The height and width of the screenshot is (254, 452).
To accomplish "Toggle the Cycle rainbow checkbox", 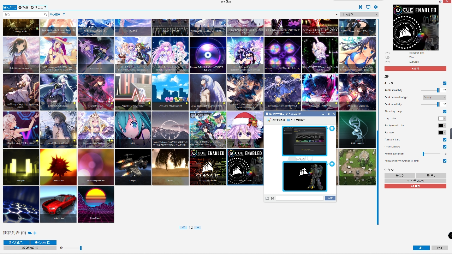I will click(445, 147).
